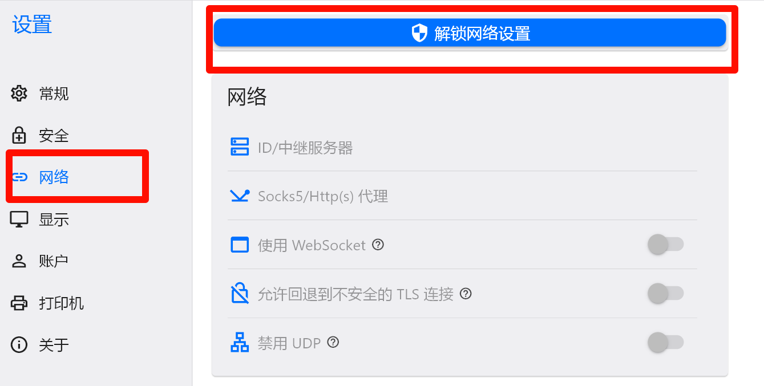Enable the 使用 WebSocket switch

[665, 245]
